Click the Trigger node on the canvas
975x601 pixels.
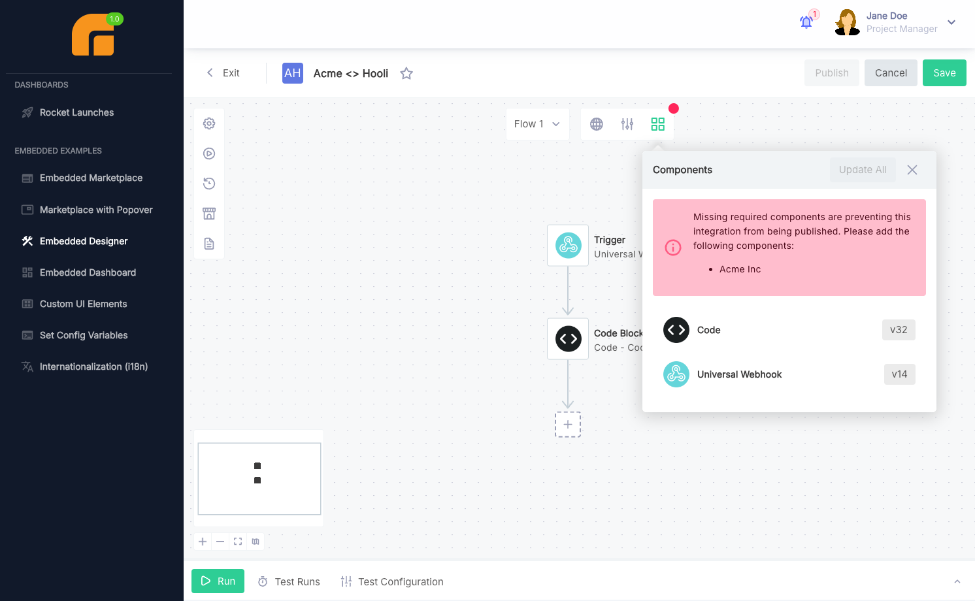(x=567, y=245)
